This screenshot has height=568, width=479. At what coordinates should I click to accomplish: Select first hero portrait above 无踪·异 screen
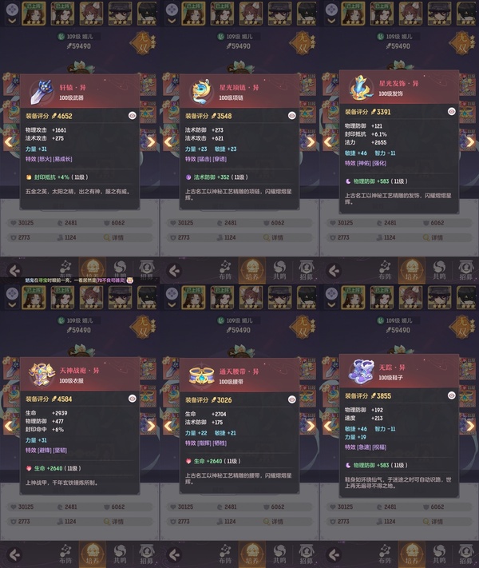[353, 297]
